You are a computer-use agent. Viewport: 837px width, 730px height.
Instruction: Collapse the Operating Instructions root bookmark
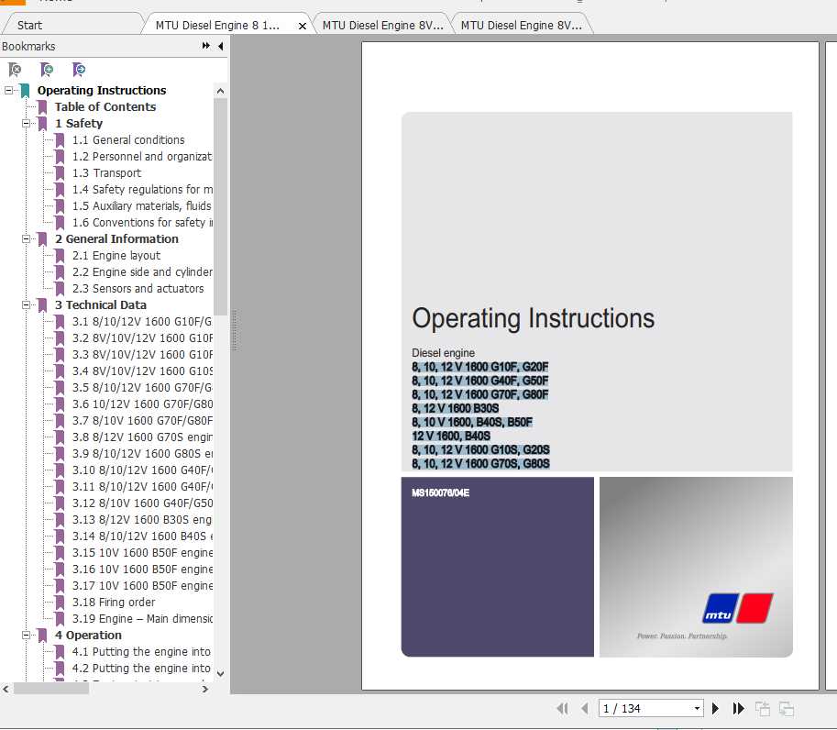coord(8,90)
